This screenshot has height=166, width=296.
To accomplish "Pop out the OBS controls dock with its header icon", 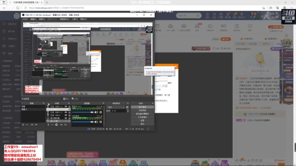I will click(153, 103).
